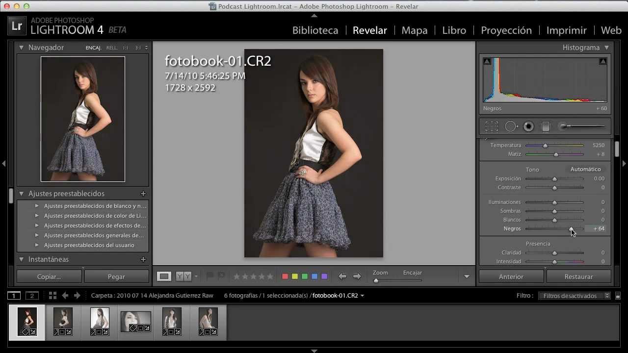Apply the blue color label
Screen dimensions: 628x353
click(314, 277)
